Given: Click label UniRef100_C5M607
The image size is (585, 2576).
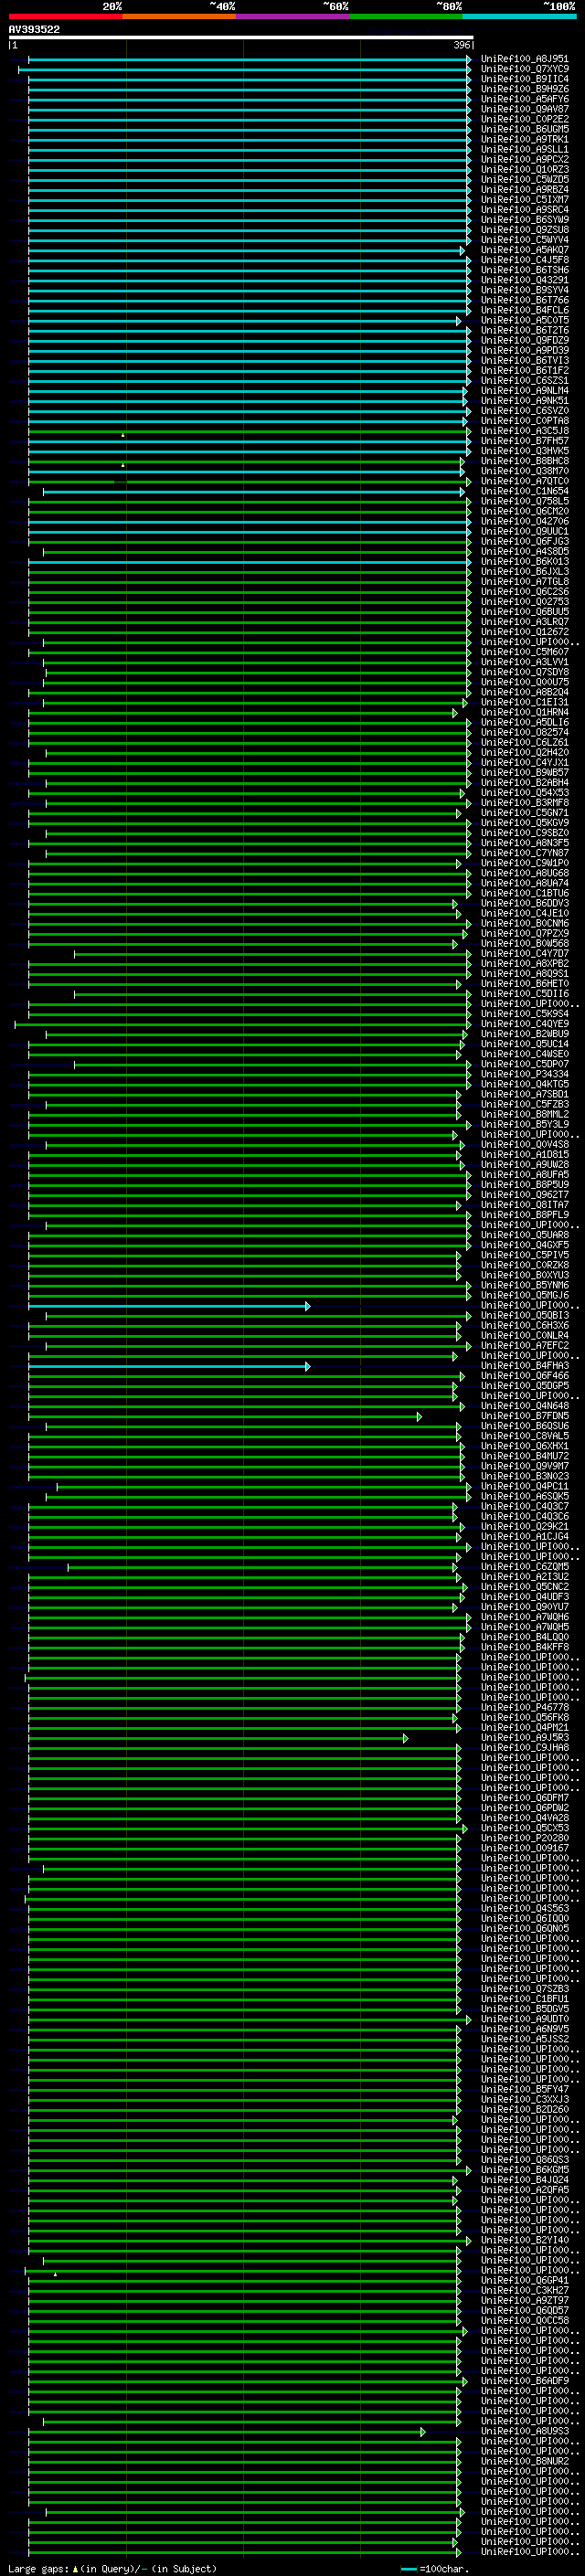Looking at the screenshot, I should pyautogui.click(x=524, y=652).
